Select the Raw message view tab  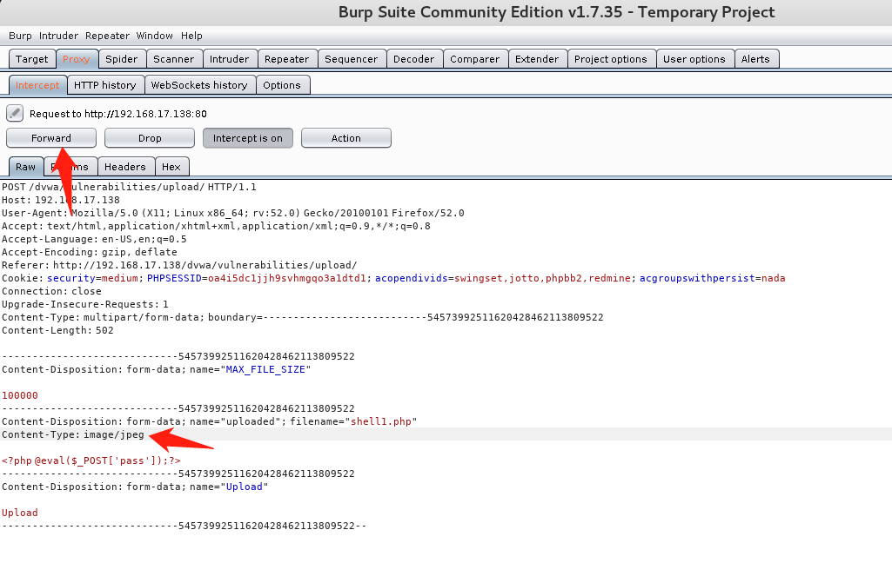[25, 167]
